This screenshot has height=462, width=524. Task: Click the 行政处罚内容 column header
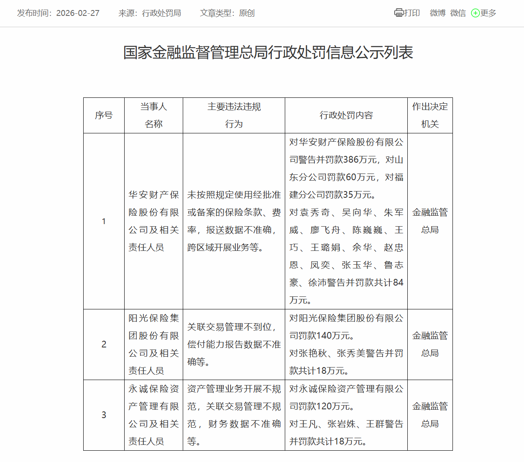[x=346, y=115]
